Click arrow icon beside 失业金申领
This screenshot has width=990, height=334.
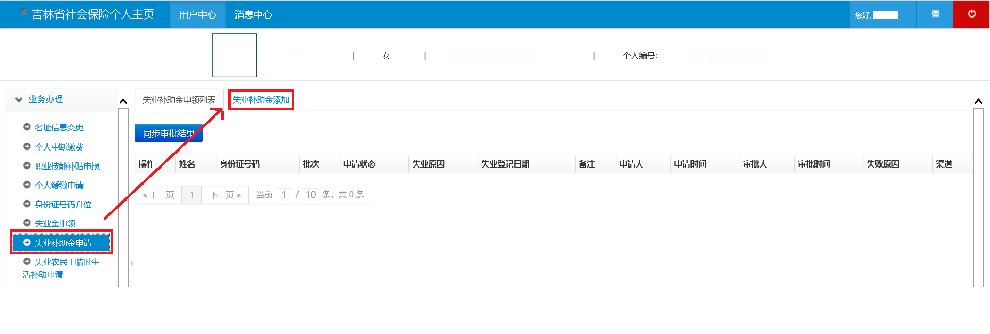pos(27,223)
